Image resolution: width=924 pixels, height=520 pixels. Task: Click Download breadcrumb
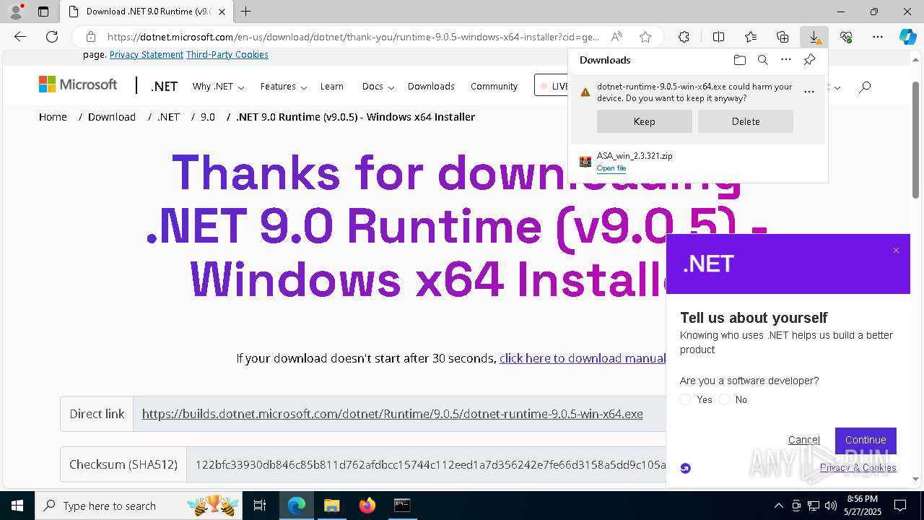[x=112, y=117]
